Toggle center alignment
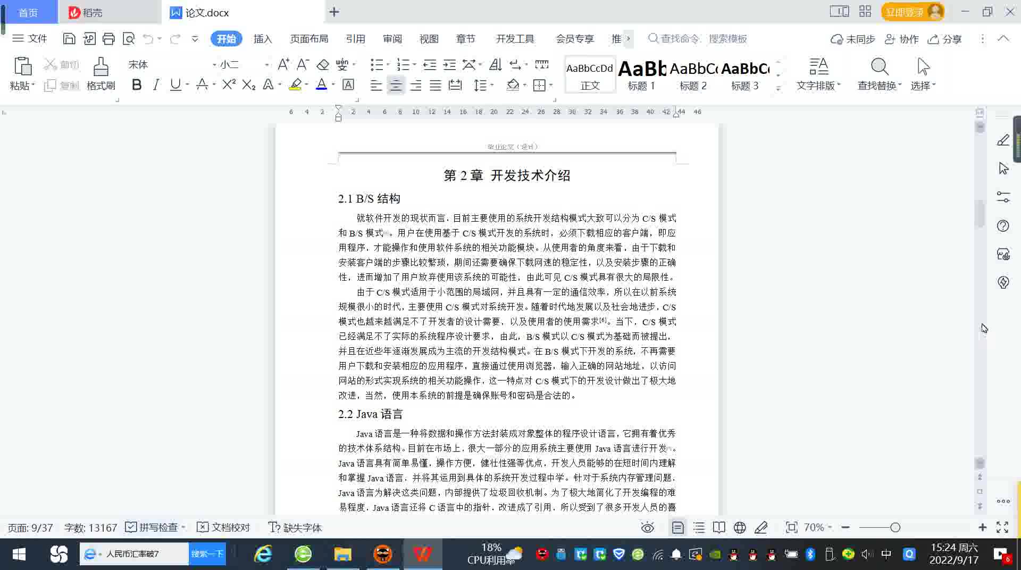 click(x=396, y=85)
